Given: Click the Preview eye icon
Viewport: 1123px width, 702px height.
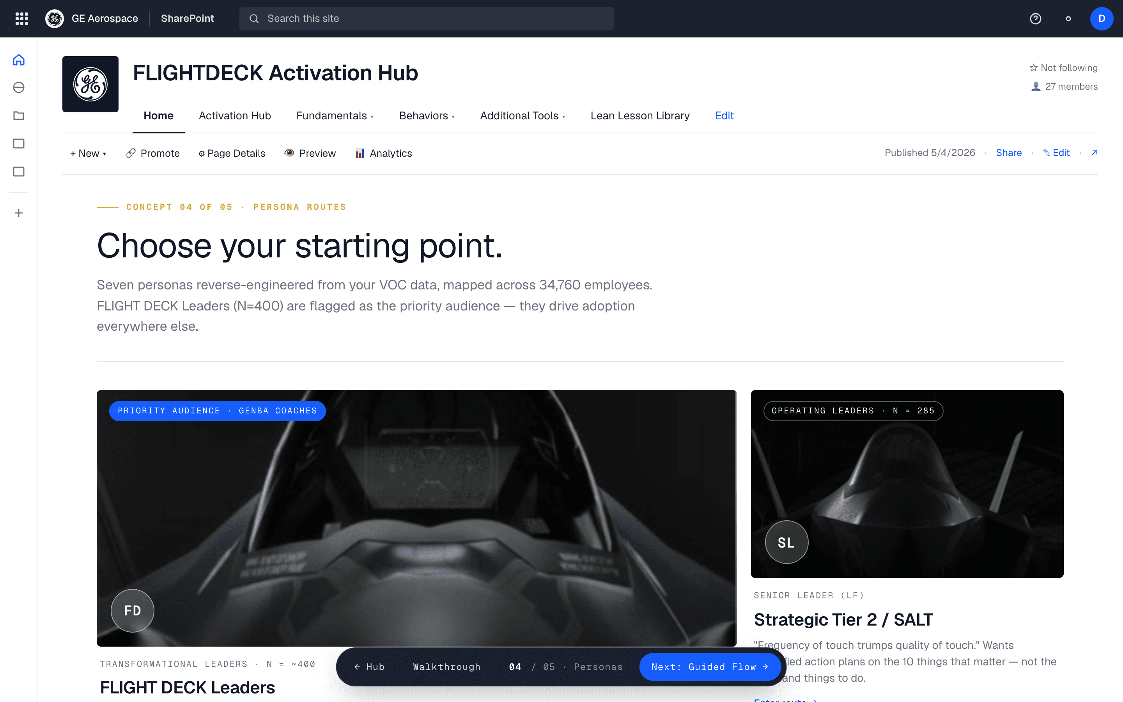Looking at the screenshot, I should pos(289,153).
